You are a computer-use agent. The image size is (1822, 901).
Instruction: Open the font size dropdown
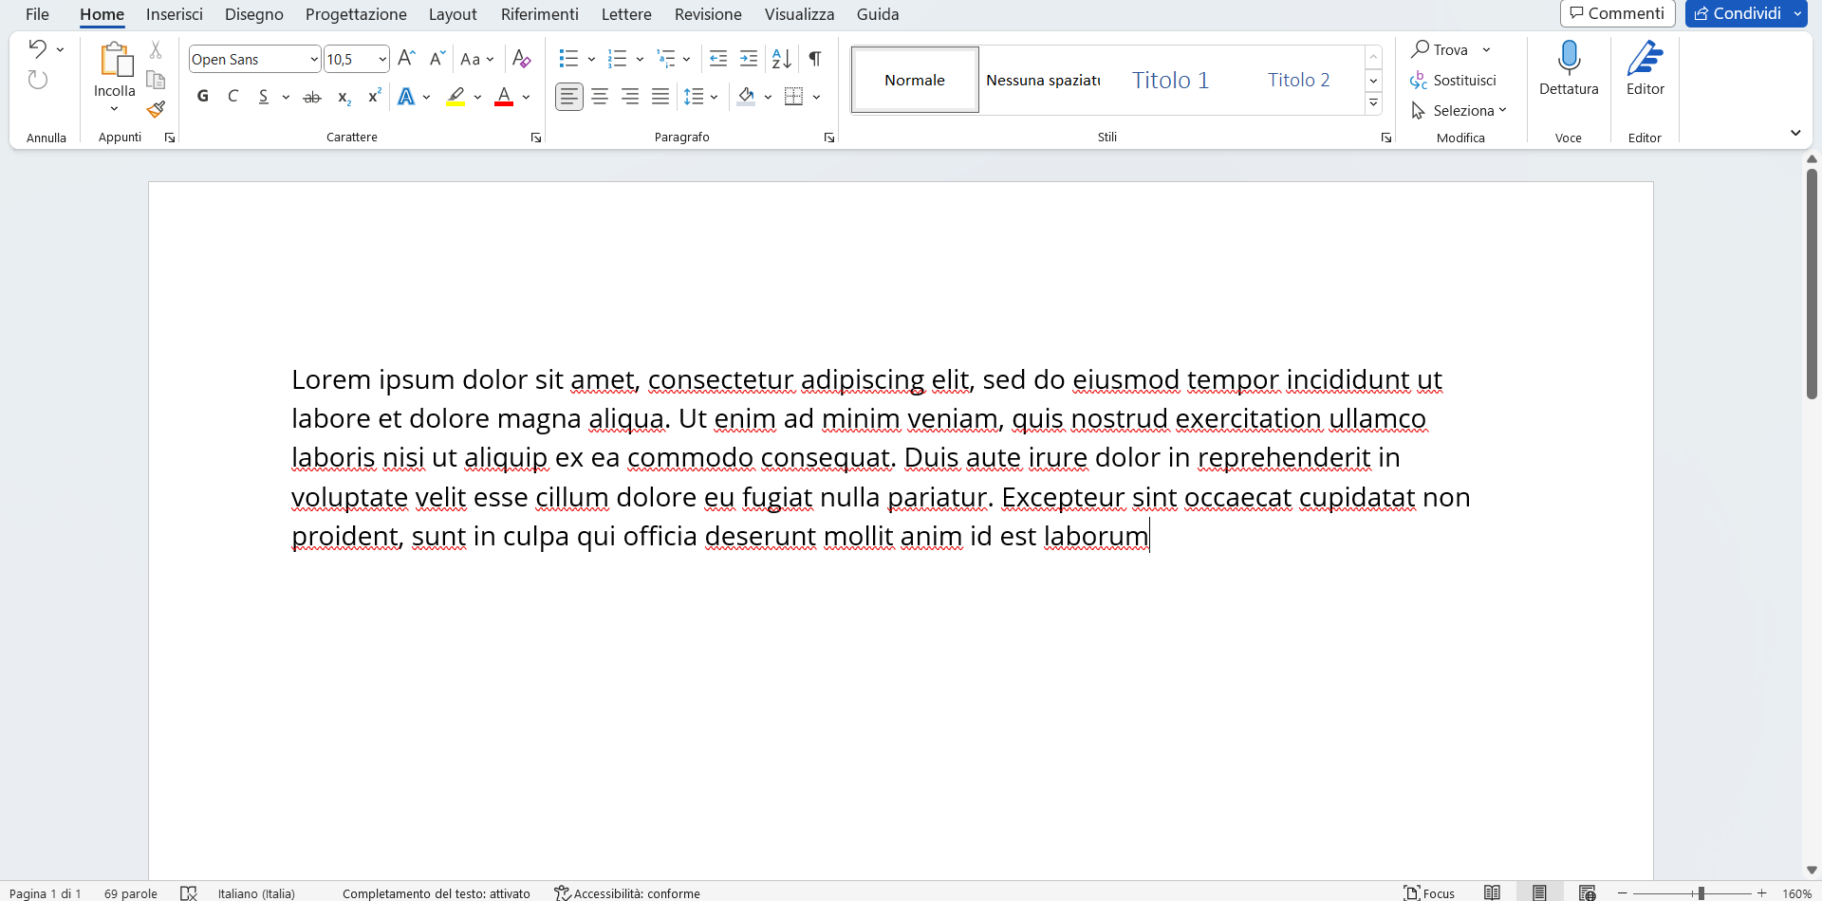coord(382,59)
